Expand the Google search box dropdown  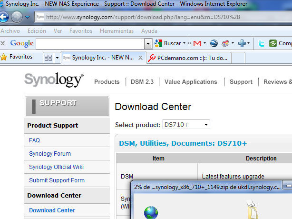(148, 44)
